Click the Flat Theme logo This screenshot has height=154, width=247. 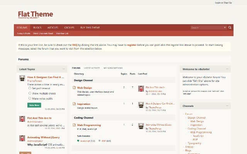36,15
